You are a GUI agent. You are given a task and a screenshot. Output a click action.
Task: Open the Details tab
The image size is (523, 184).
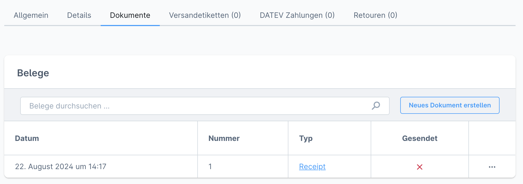click(79, 15)
